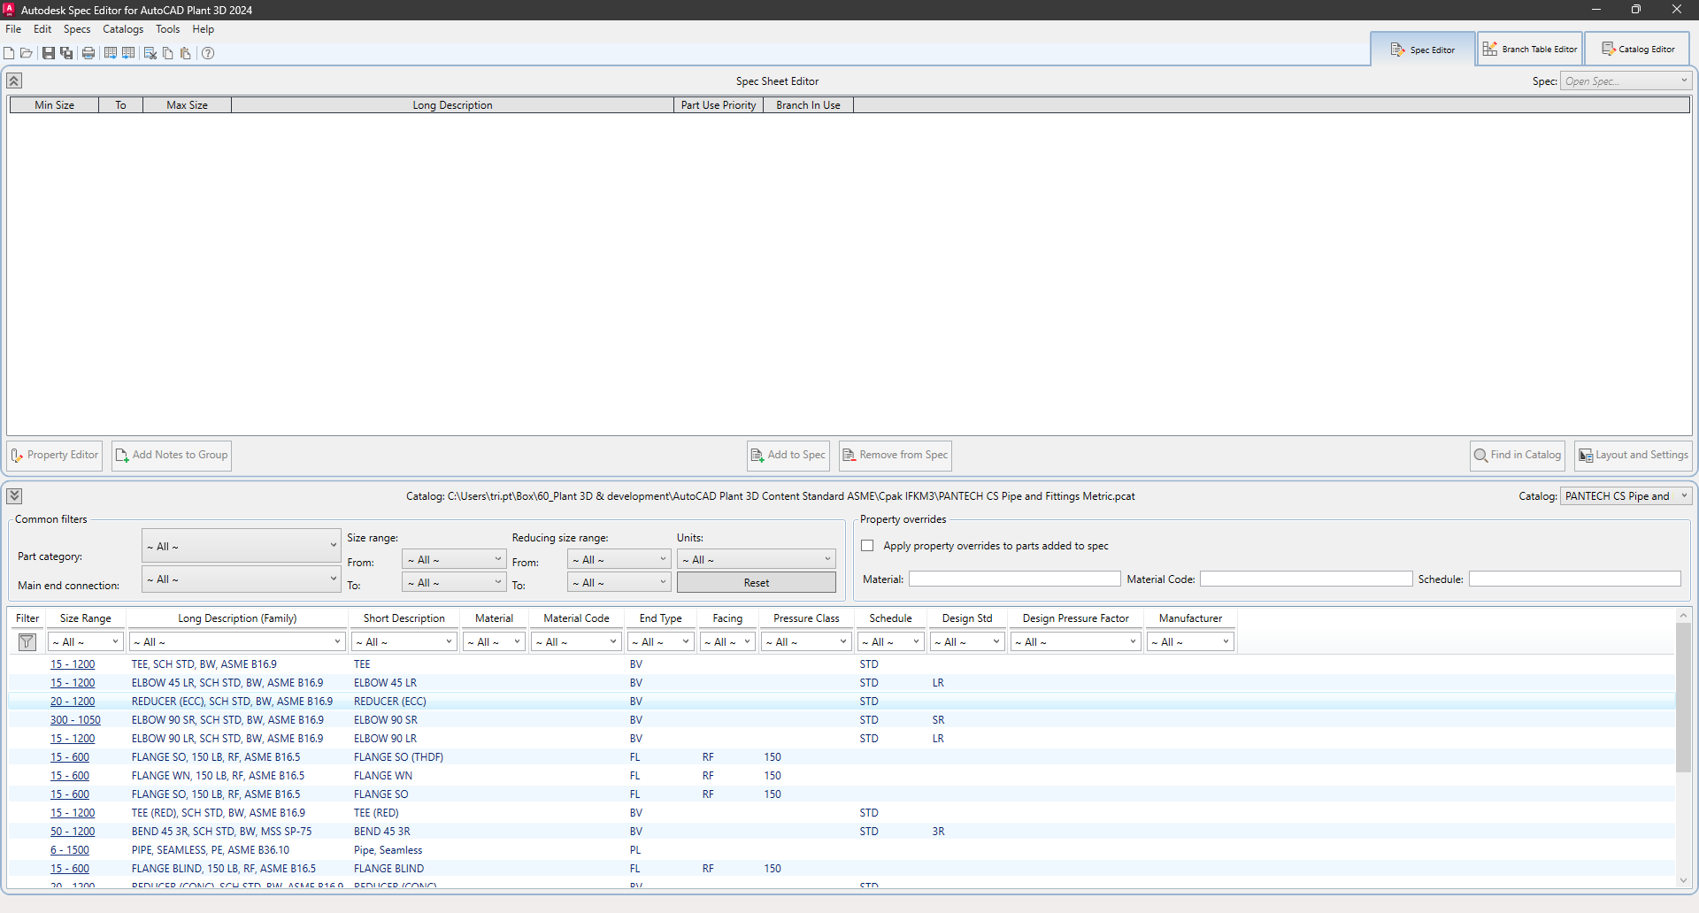Click the Print toolbar icon
Viewport: 1699px width, 913px height.
pyautogui.click(x=88, y=53)
